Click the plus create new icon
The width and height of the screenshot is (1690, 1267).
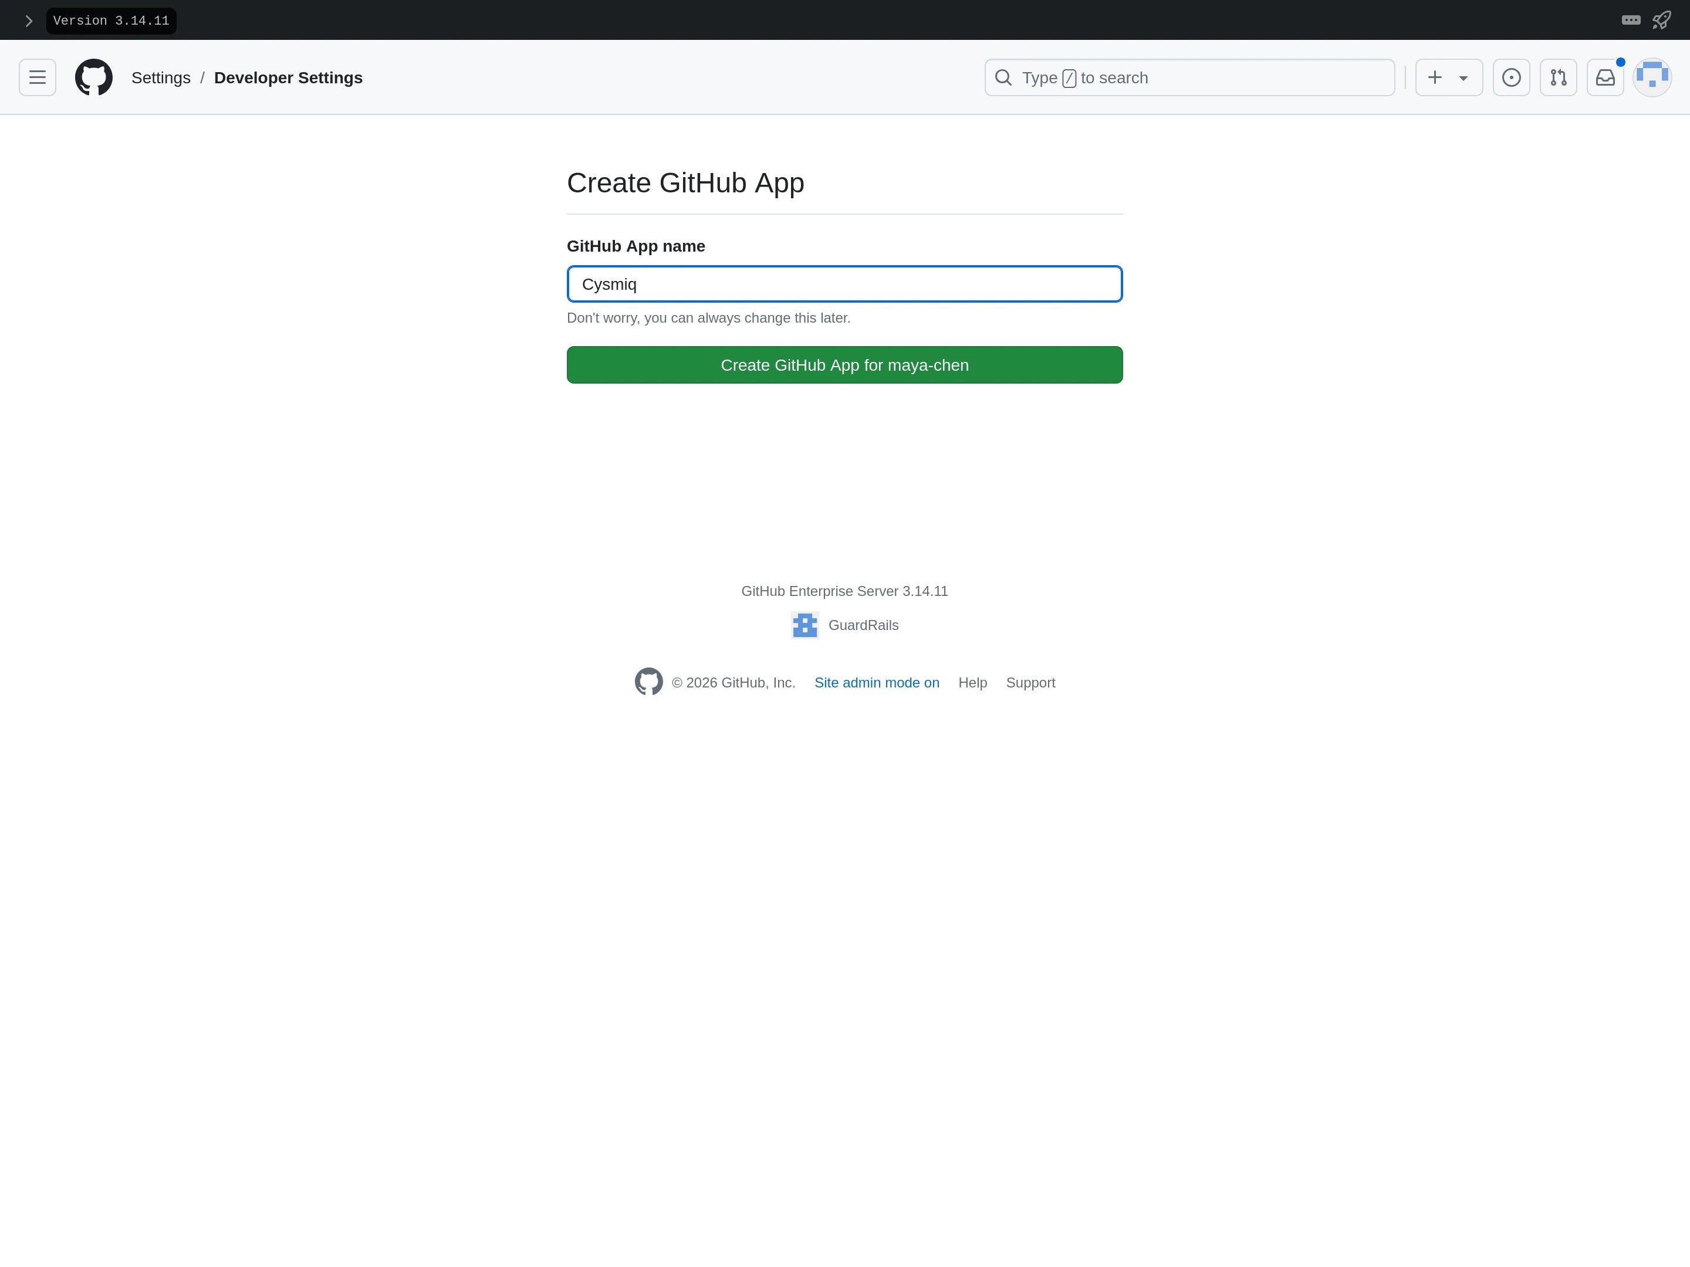click(x=1435, y=77)
